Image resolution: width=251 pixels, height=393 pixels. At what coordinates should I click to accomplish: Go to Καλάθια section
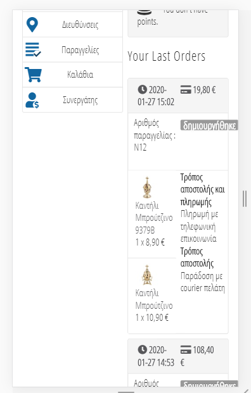72,75
